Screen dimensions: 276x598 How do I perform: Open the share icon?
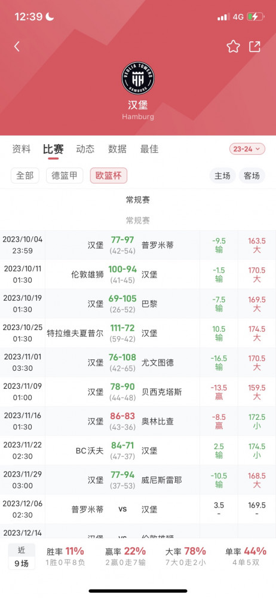[254, 47]
